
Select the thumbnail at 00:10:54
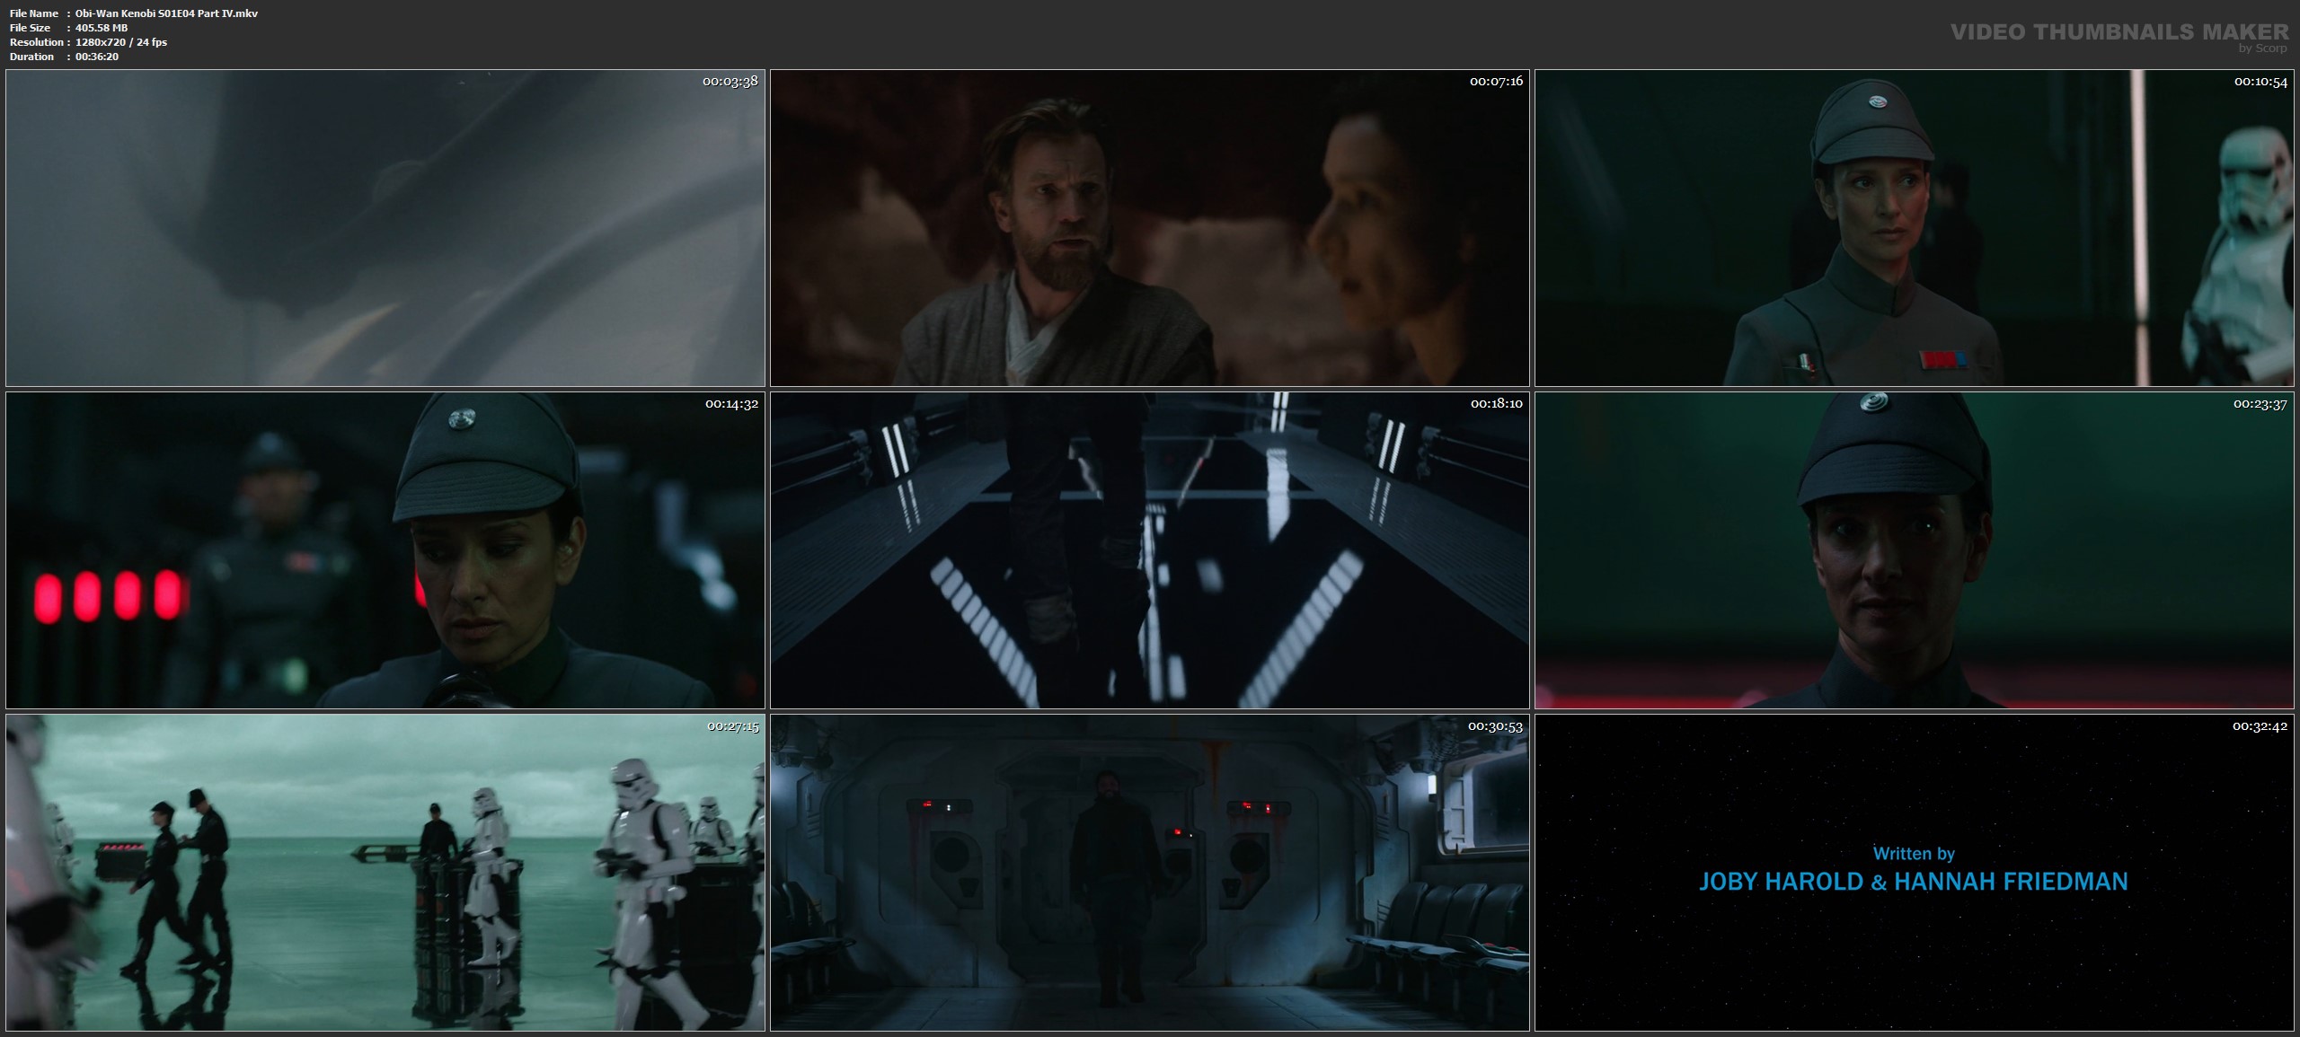pyautogui.click(x=1914, y=228)
